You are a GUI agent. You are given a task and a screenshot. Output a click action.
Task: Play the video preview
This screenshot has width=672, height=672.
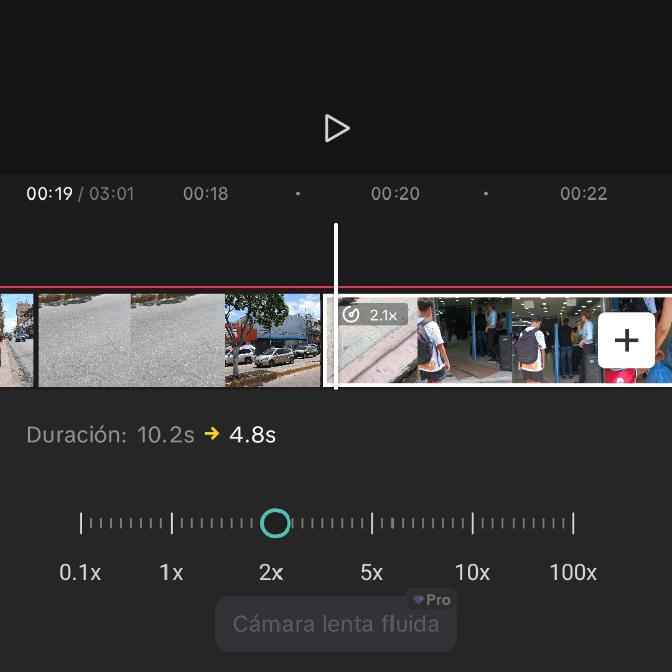click(337, 128)
